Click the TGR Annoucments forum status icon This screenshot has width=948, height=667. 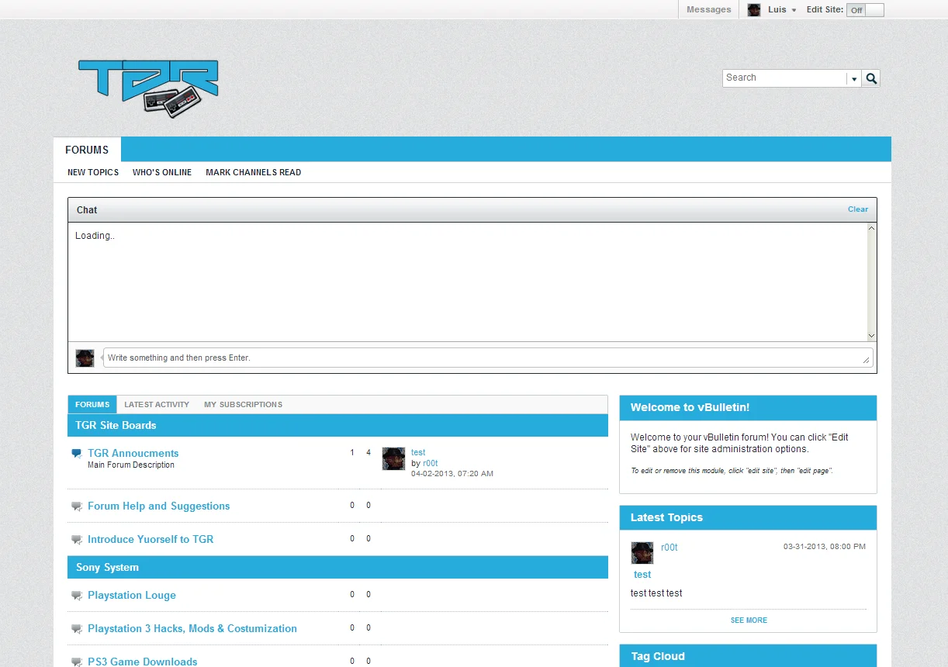click(x=76, y=454)
